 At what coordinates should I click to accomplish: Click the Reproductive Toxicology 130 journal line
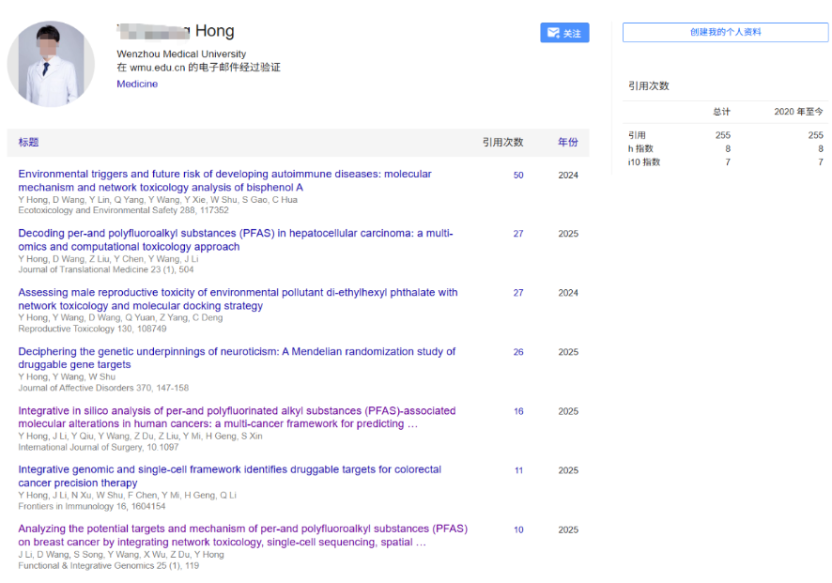92,329
